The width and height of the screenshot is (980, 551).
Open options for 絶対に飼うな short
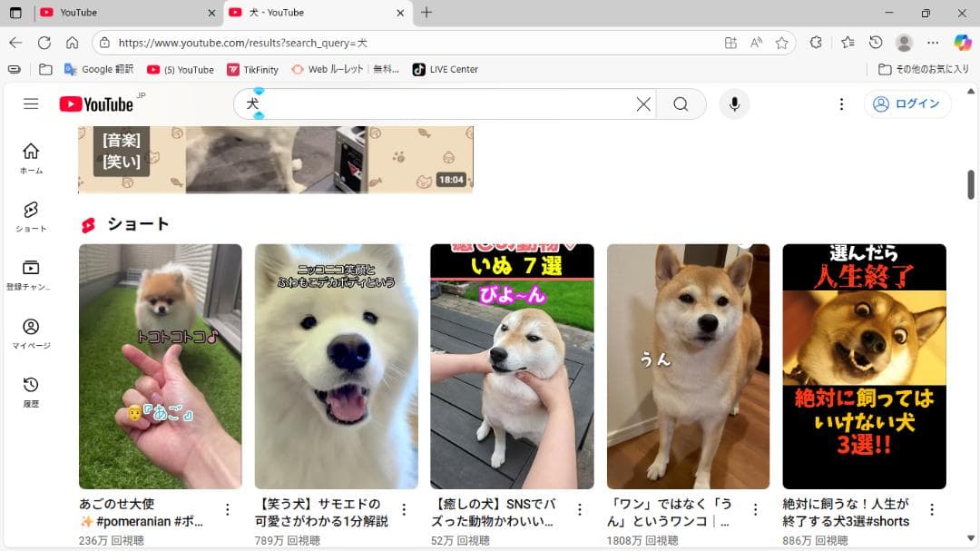(x=932, y=510)
